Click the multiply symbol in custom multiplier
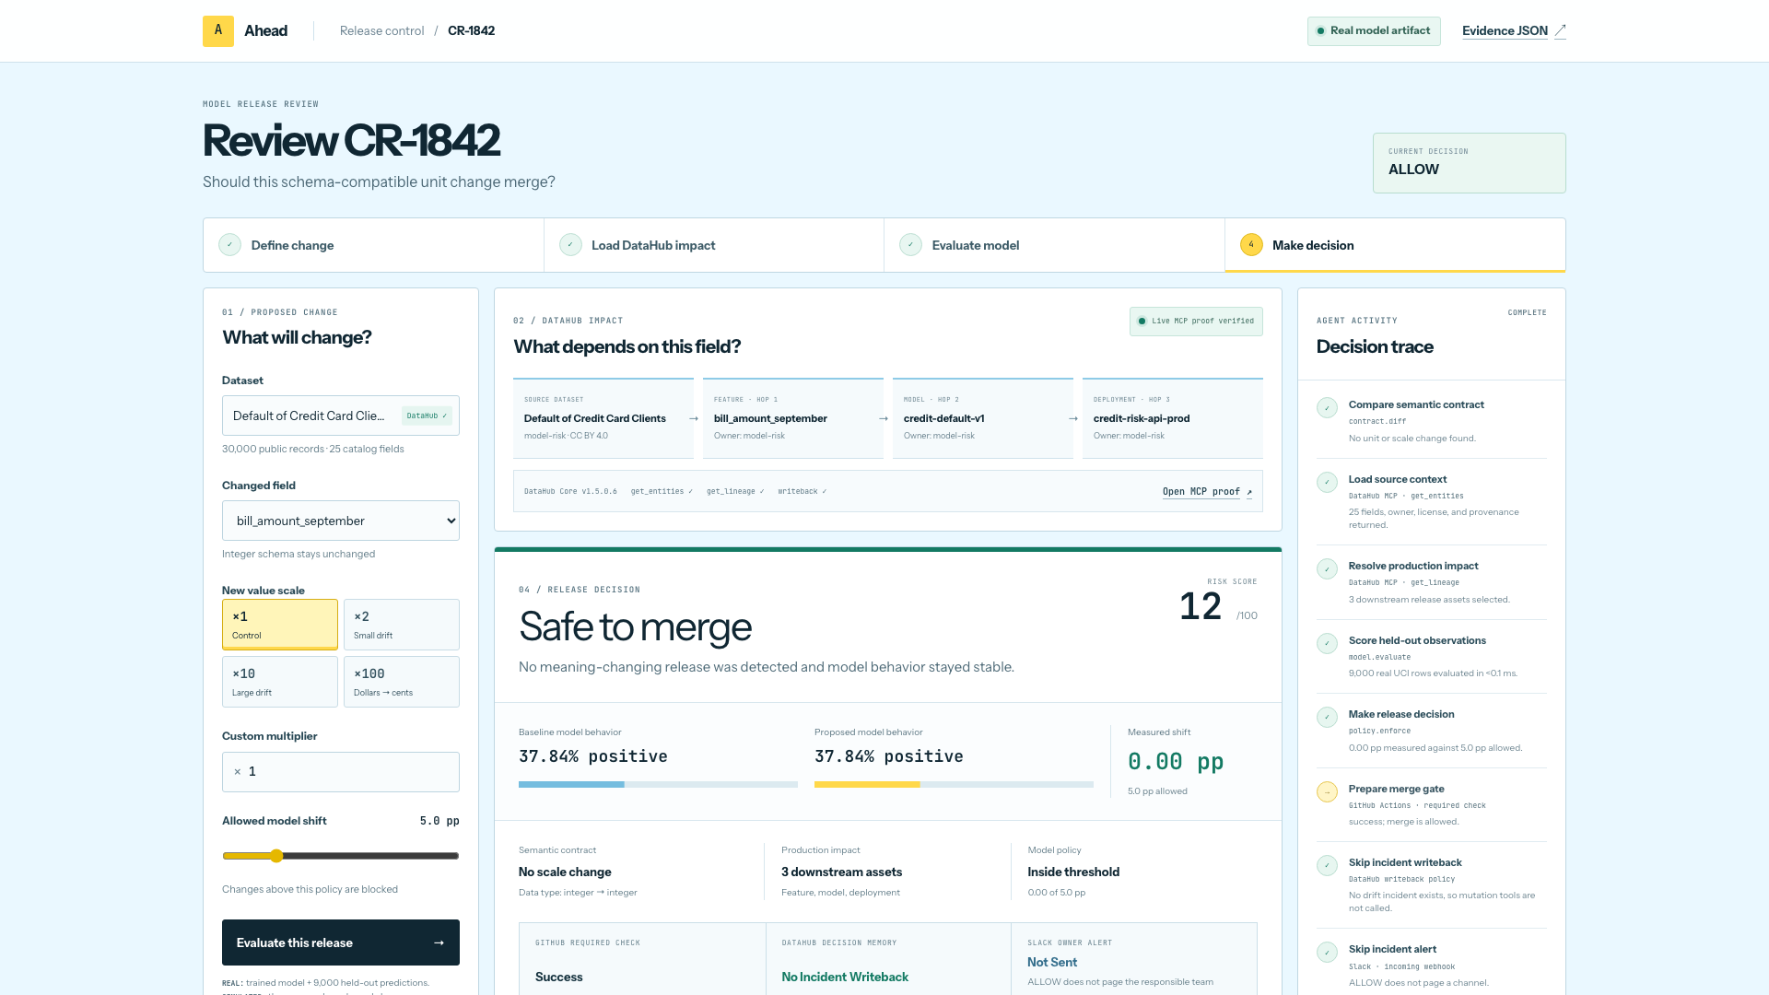Viewport: 1769px width, 995px height. coord(238,772)
